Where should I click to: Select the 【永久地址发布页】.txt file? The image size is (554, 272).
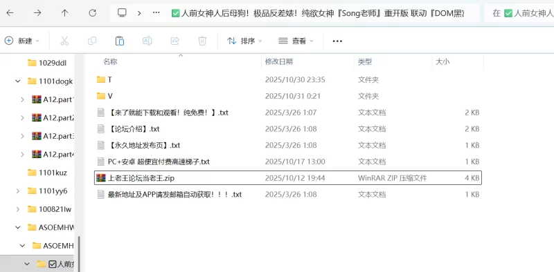pos(288,145)
